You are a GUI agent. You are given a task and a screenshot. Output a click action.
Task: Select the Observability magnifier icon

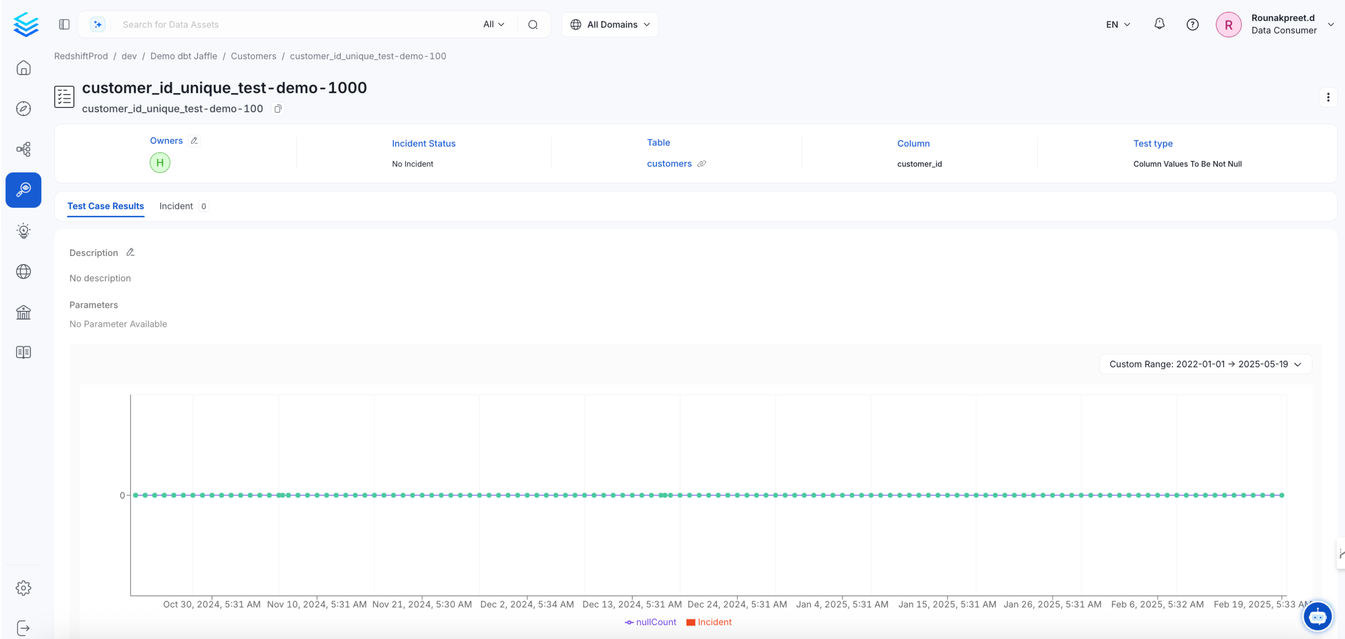[x=23, y=190]
